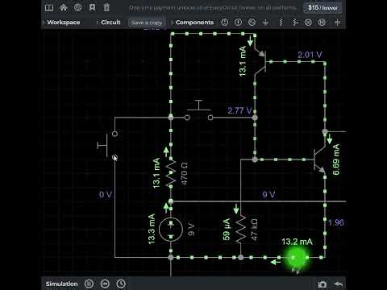Take a snapshot with the camera icon
387x290 pixels.
(322, 284)
